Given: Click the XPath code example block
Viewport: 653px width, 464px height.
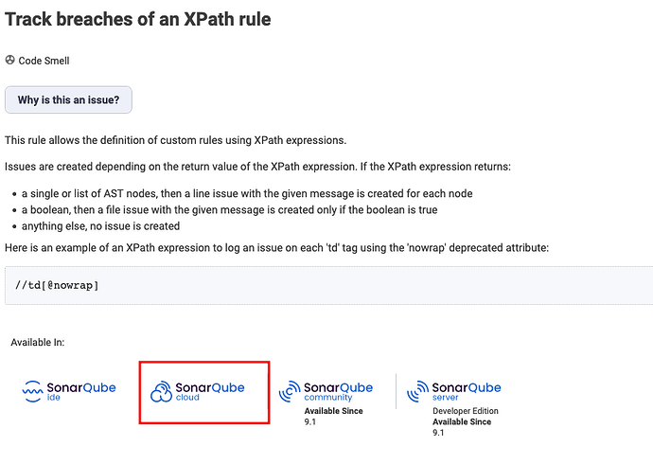Looking at the screenshot, I should pos(326,285).
